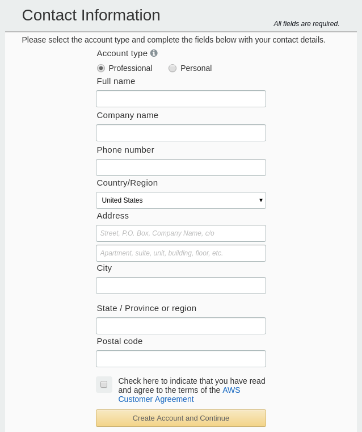Click the Country/Region dropdown arrow

coord(260,200)
